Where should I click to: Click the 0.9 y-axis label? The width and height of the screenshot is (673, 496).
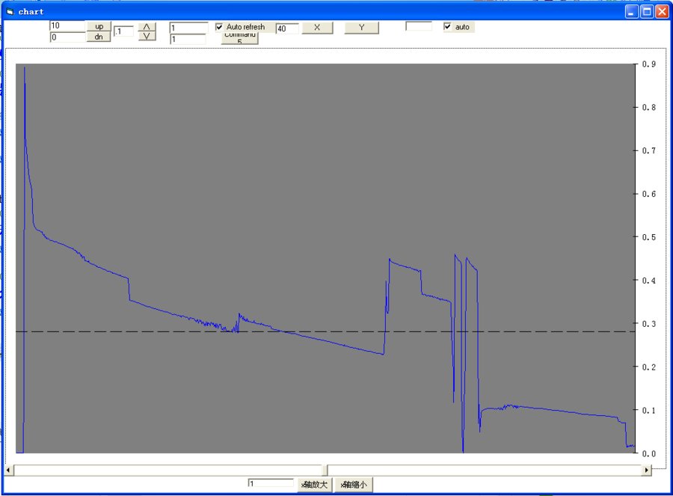[649, 64]
